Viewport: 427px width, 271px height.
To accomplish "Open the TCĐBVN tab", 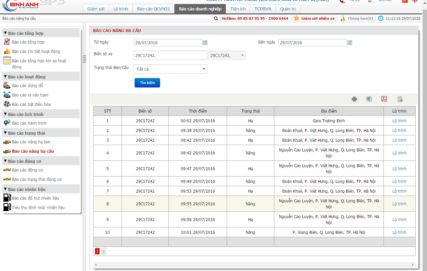I will (263, 9).
